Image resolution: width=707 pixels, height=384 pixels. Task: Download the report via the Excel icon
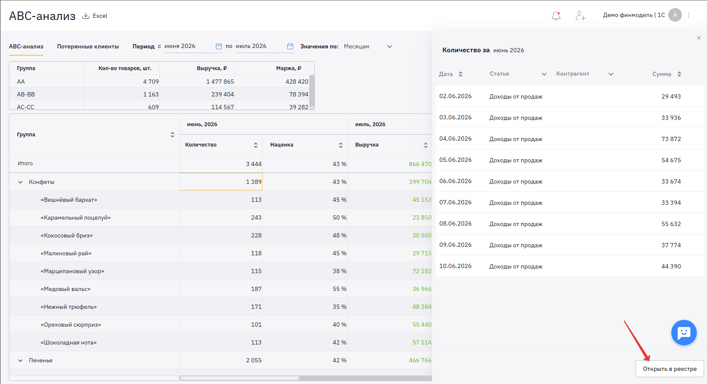[x=86, y=16]
